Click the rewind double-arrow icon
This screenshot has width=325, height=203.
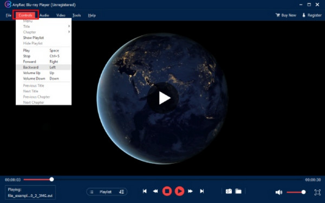pos(155,192)
